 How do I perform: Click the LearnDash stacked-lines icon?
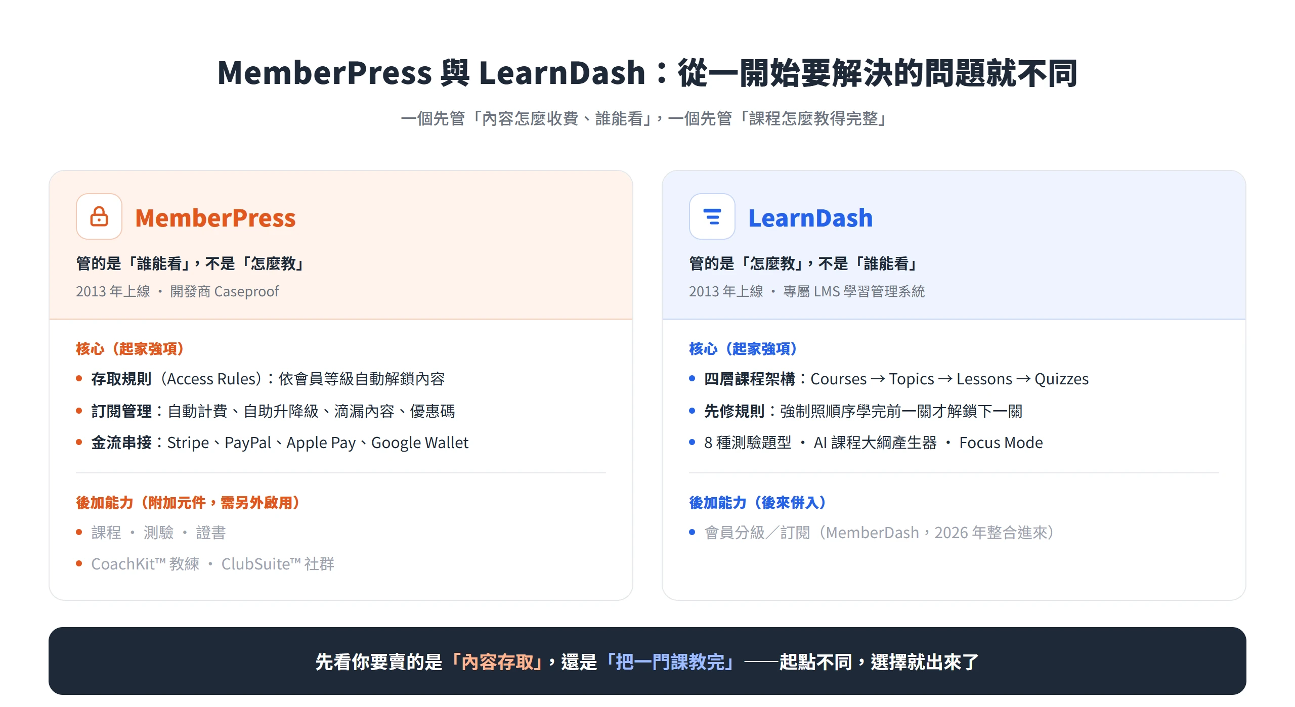712,216
